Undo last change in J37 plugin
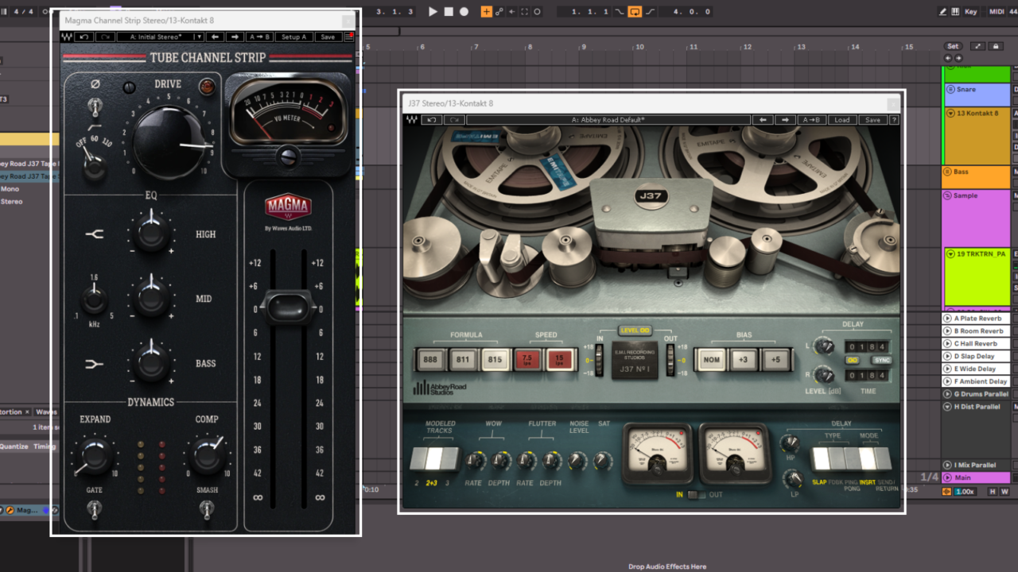The height and width of the screenshot is (572, 1018). (432, 120)
